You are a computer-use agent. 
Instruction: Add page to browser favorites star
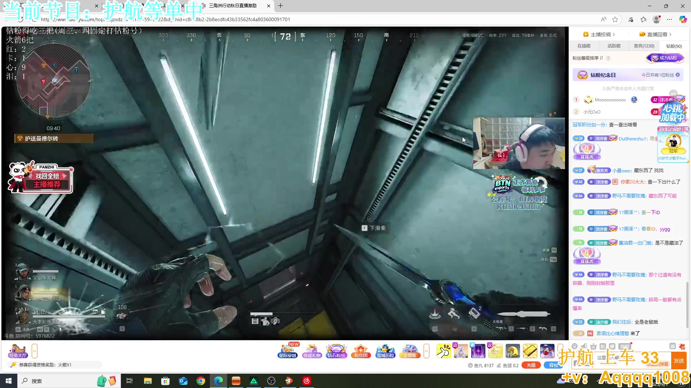click(615, 19)
